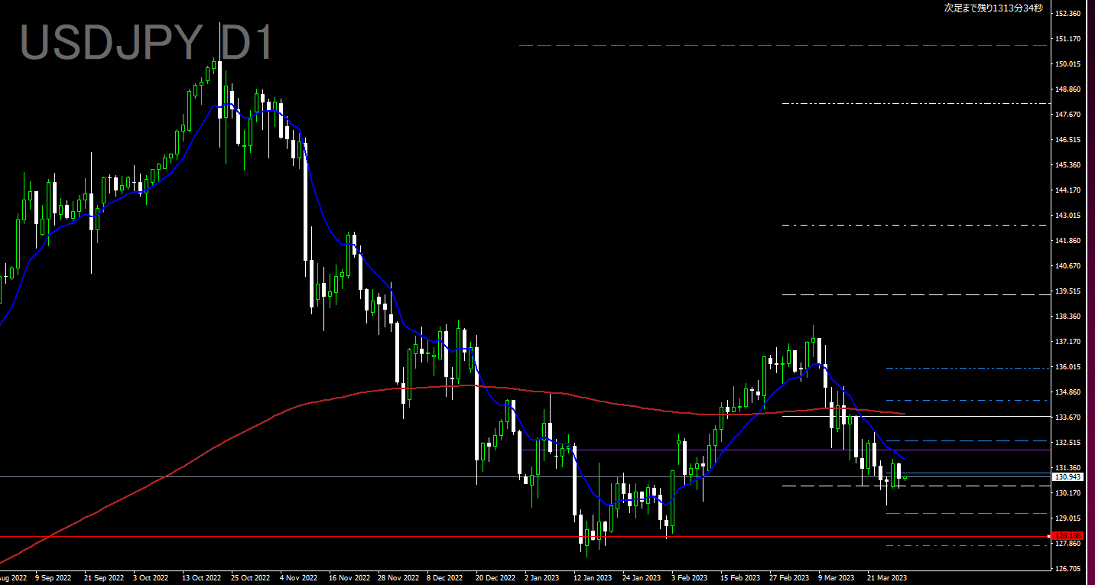The width and height of the screenshot is (1095, 585).
Task: Click the small square handle beside 128.188
Action: pyautogui.click(x=1049, y=536)
